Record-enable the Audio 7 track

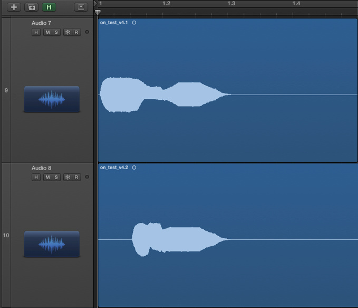click(76, 32)
